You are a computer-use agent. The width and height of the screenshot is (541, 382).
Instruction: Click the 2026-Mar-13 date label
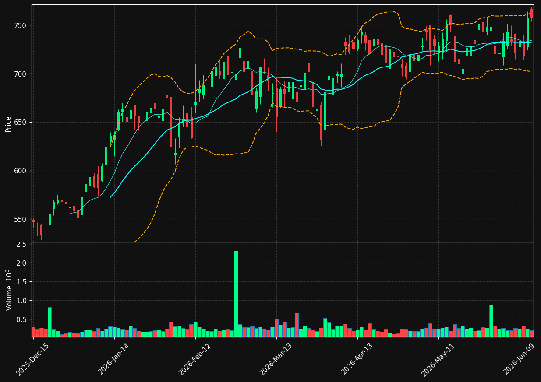pos(276,359)
